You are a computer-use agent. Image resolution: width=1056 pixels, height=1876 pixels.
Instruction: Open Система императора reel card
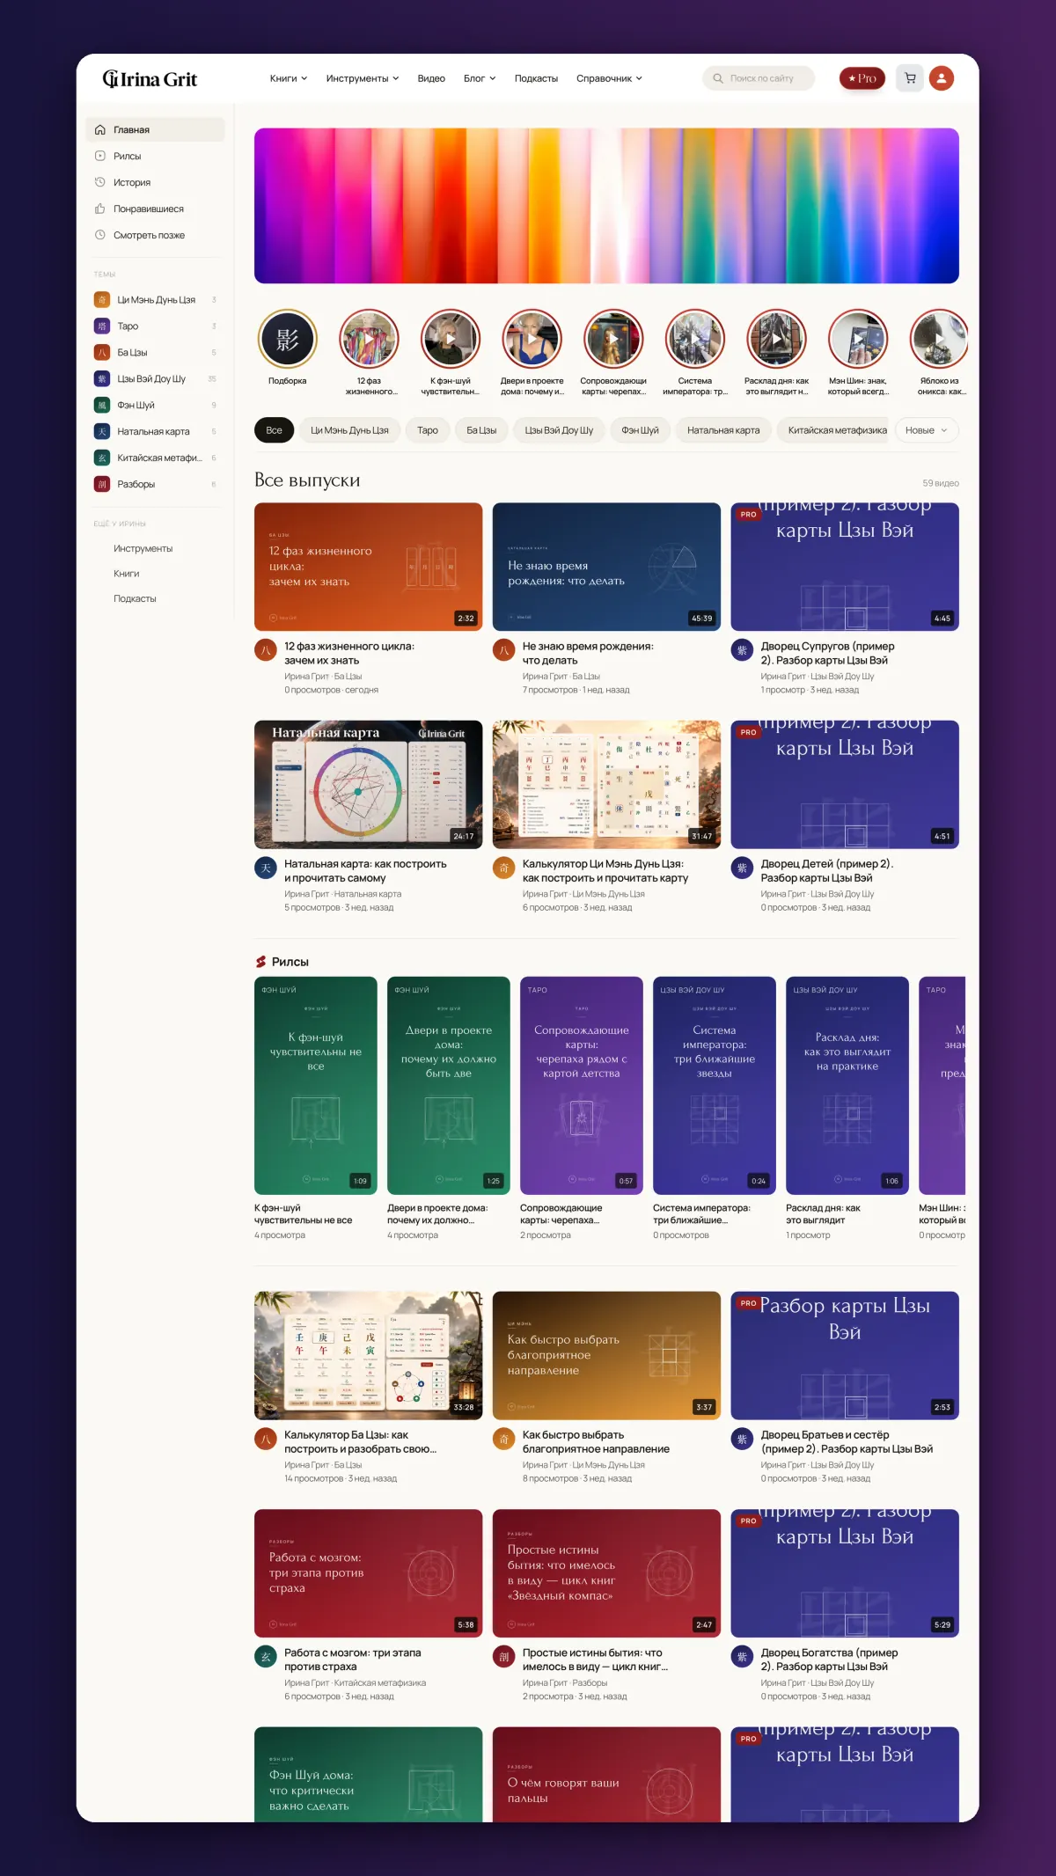tap(714, 1086)
